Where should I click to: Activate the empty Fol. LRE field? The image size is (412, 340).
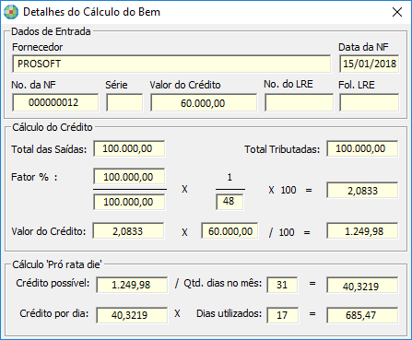coord(369,102)
